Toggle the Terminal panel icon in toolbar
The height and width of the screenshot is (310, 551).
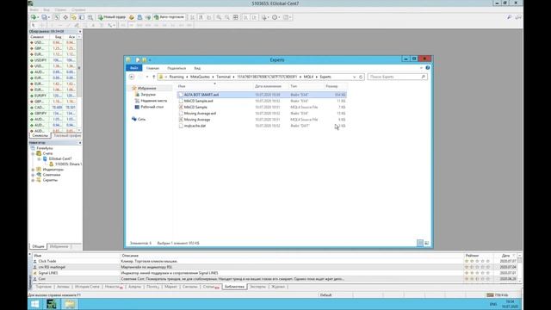click(x=82, y=17)
